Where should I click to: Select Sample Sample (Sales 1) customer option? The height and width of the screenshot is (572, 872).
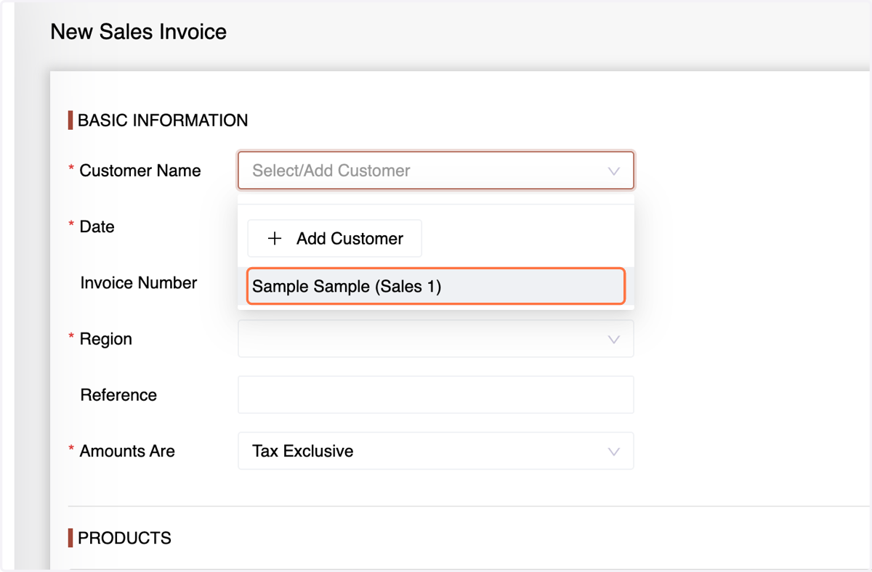click(435, 286)
